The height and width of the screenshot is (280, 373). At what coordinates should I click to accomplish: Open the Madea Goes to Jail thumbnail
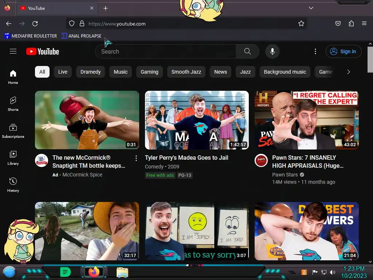pos(197,120)
